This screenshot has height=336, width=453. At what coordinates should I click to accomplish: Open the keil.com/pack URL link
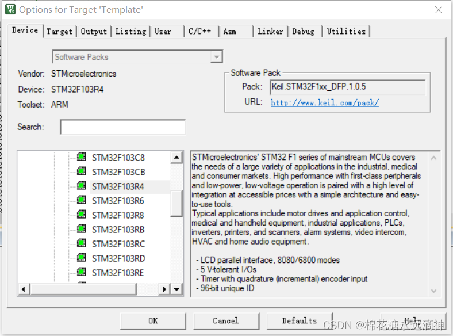click(325, 102)
